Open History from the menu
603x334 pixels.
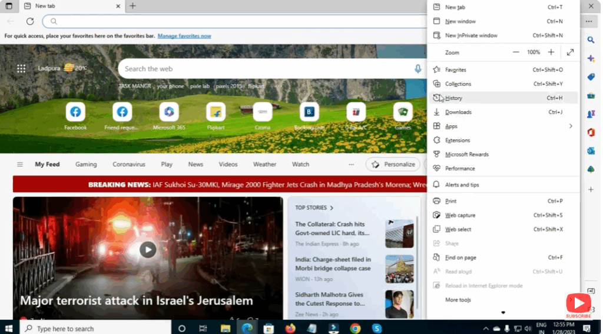[503, 98]
